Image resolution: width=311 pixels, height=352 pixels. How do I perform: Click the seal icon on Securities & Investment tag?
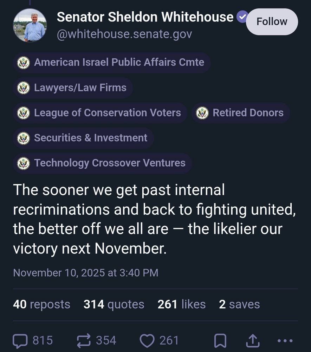click(x=23, y=138)
